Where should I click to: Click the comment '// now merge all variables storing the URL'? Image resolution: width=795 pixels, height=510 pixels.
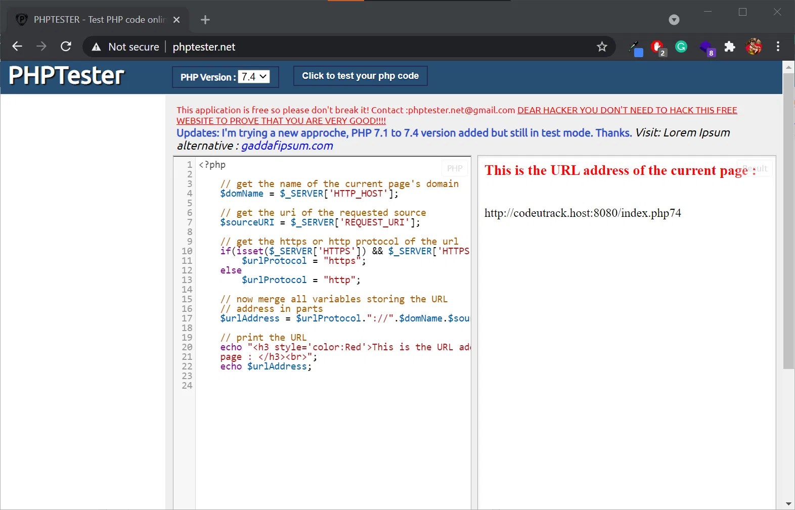tap(334, 299)
